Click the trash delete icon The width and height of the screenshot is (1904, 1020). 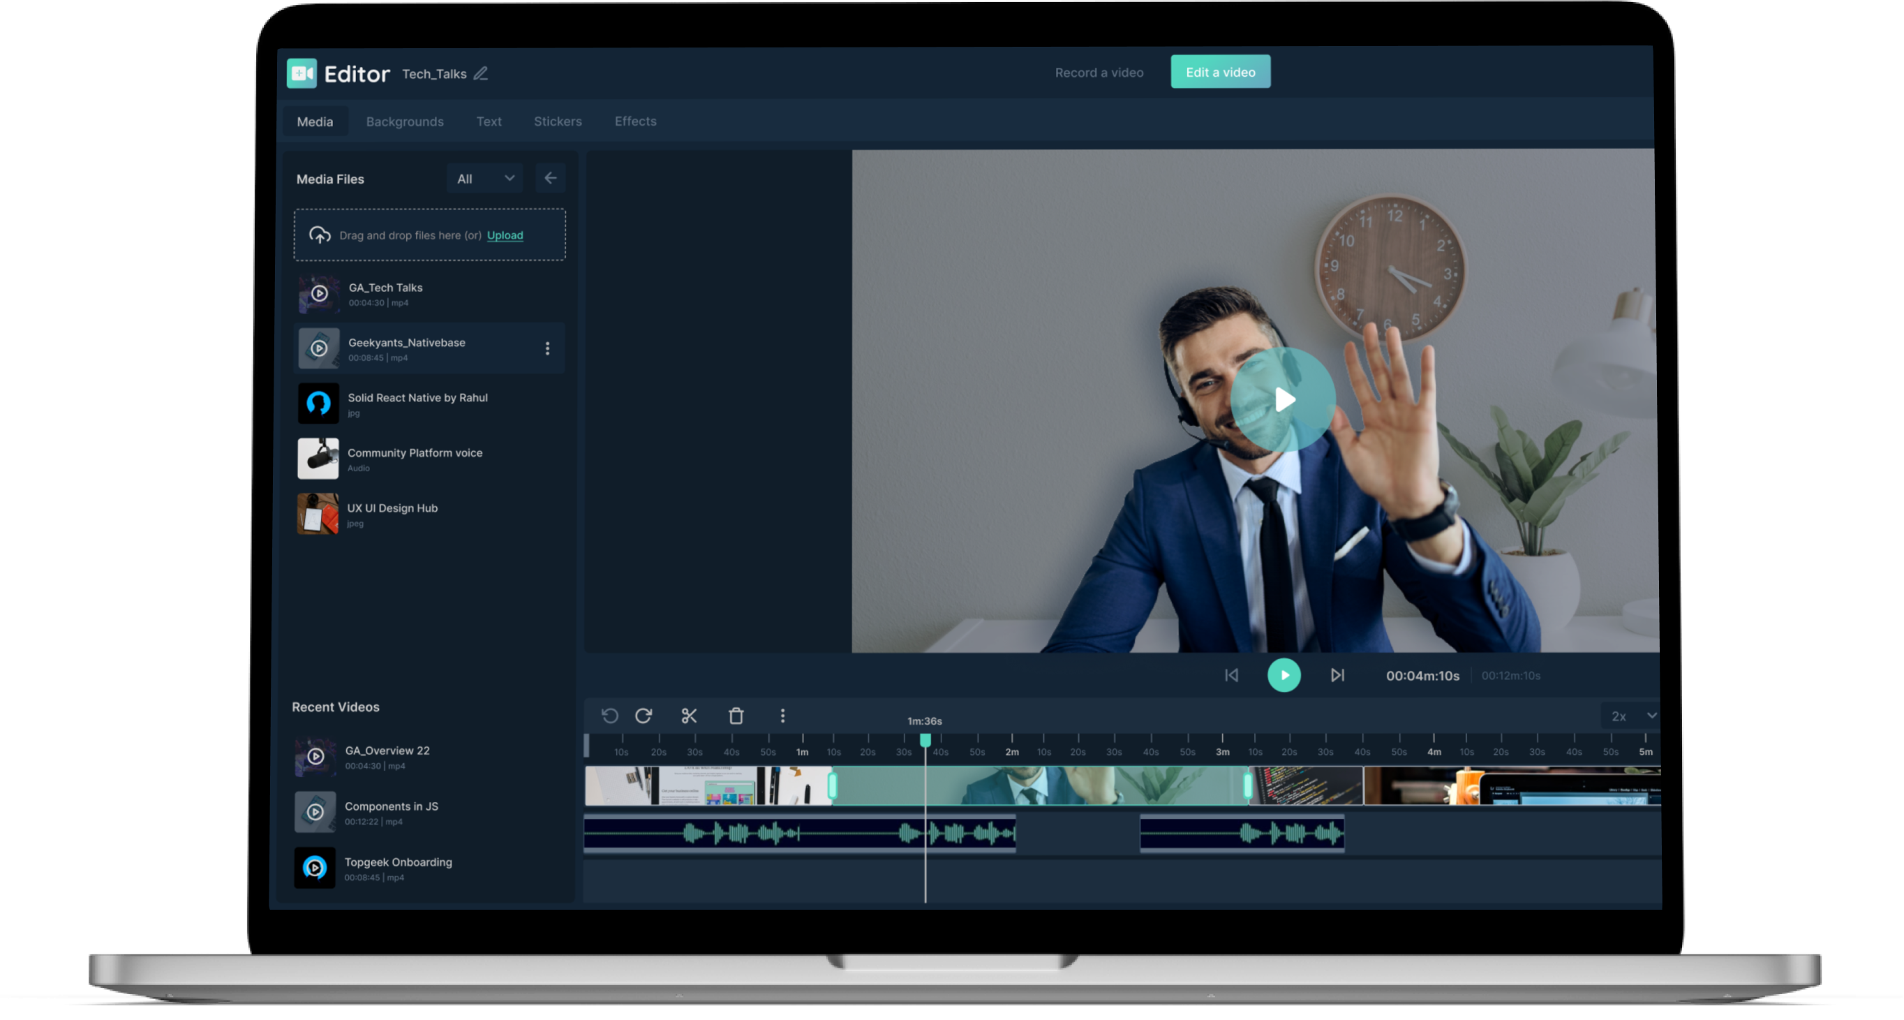[736, 716]
